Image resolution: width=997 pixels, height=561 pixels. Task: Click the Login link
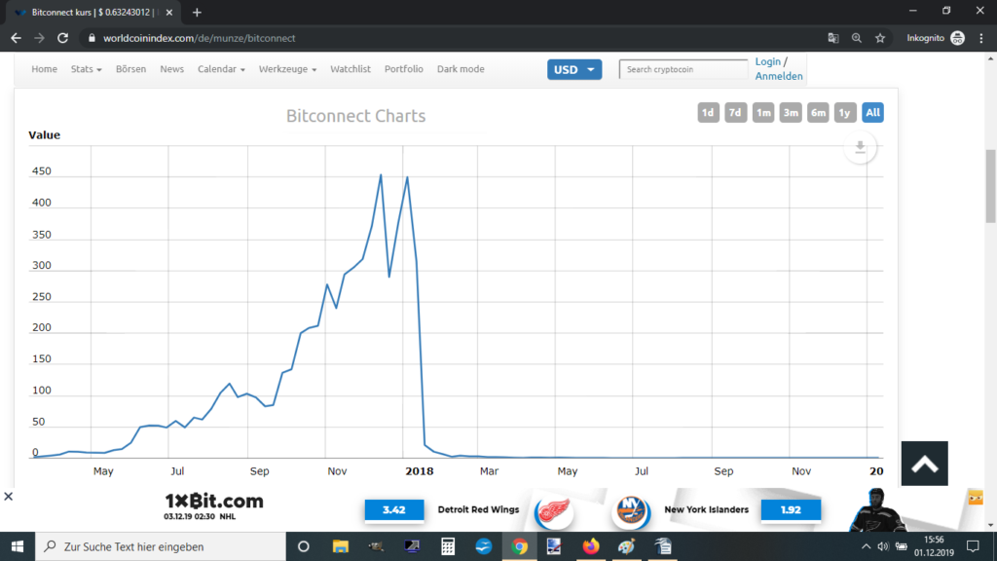pyautogui.click(x=767, y=61)
